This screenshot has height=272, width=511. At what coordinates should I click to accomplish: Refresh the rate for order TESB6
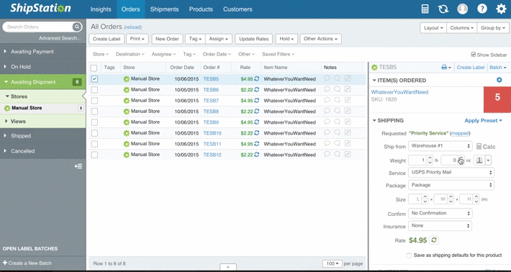[x=257, y=89]
